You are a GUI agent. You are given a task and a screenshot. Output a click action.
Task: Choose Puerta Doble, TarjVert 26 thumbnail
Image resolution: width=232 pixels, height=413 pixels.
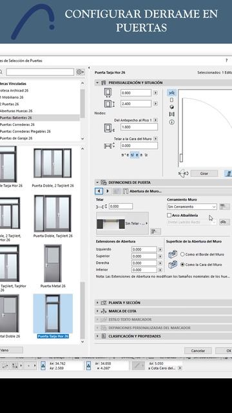(x=53, y=214)
